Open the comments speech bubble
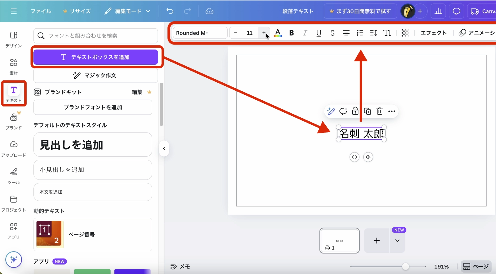The image size is (496, 274). click(457, 11)
